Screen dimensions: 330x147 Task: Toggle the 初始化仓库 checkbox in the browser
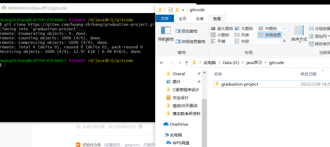click(78, 145)
